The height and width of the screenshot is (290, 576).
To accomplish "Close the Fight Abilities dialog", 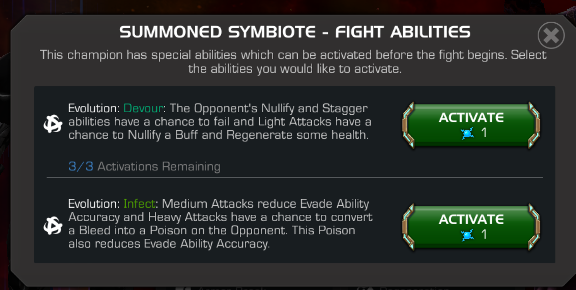I will (551, 35).
